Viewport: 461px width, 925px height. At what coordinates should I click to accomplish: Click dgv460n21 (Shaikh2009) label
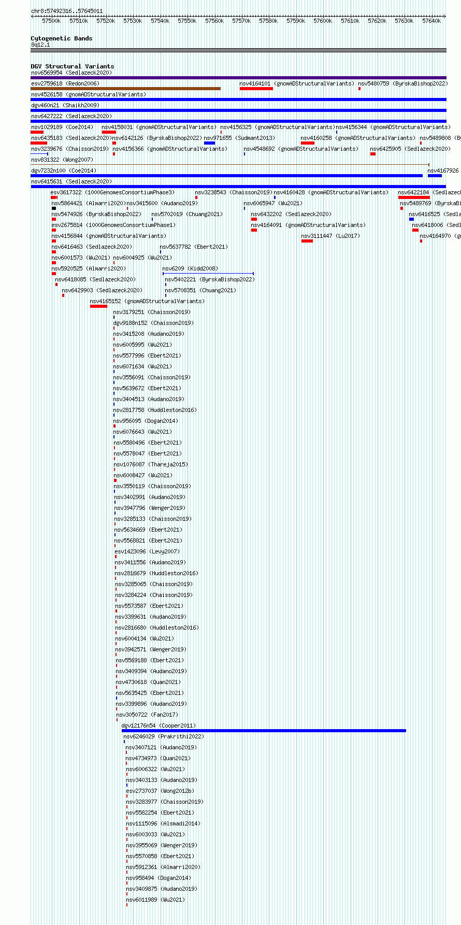pos(65,105)
